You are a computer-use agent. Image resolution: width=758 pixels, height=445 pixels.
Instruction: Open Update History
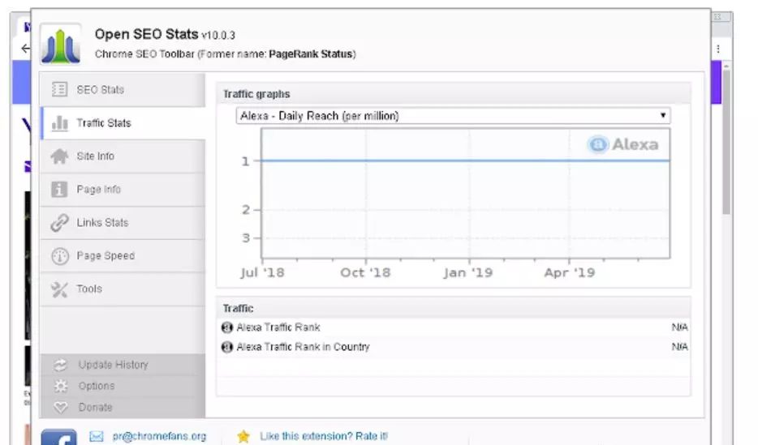pos(113,365)
